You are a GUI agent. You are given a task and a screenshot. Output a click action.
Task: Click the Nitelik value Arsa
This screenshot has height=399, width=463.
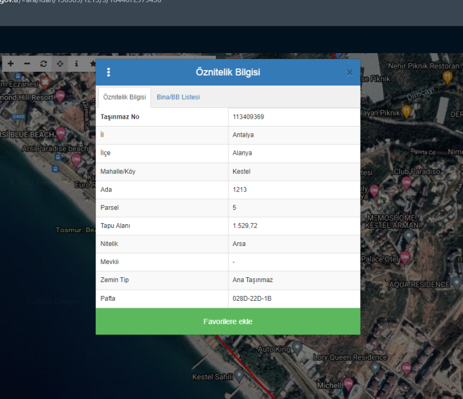pos(239,243)
